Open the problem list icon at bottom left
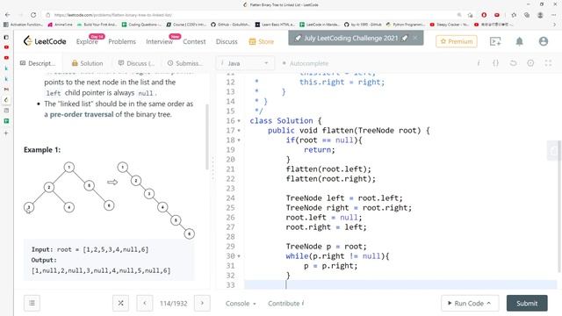 click(32, 303)
